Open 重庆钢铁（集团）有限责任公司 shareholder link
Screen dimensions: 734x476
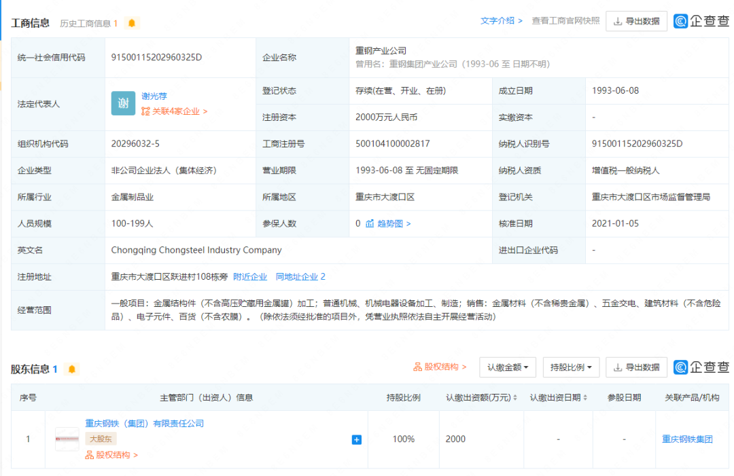pyautogui.click(x=144, y=424)
